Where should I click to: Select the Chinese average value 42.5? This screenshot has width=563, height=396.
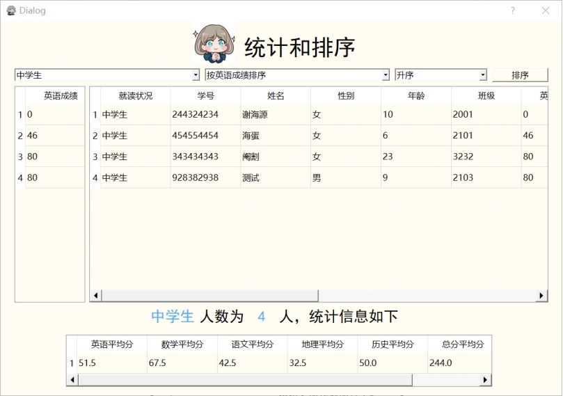[x=252, y=363]
